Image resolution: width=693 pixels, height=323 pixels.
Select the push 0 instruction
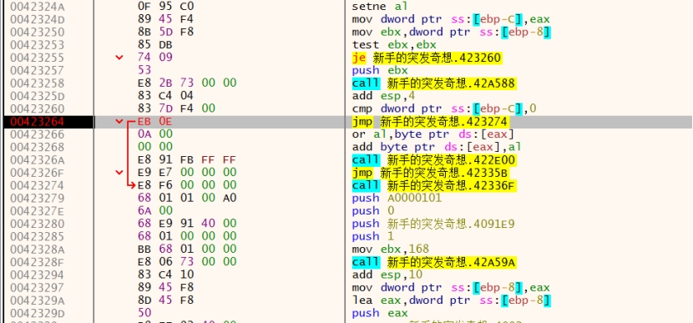click(372, 211)
